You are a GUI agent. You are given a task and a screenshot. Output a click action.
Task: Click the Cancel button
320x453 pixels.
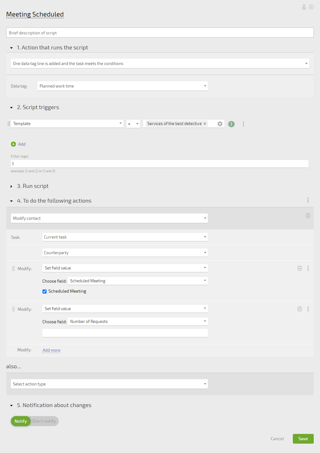[277, 439]
